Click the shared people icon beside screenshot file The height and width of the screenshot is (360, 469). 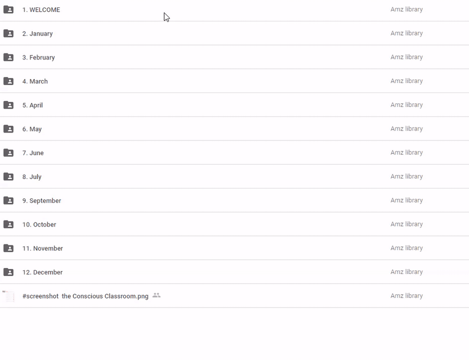156,295
